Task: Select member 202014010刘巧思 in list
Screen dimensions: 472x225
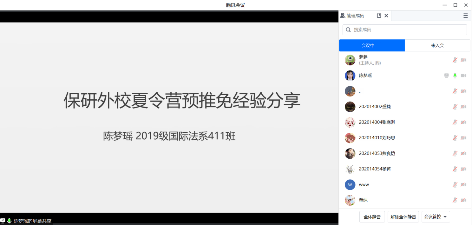Action: tap(377, 138)
